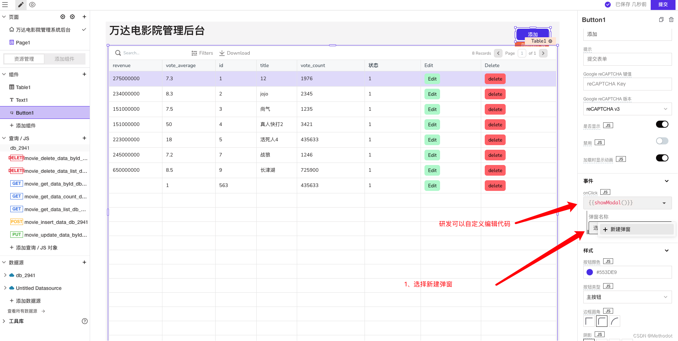This screenshot has height=341, width=678.
Task: Collapse the 页面 section
Action: (x=4, y=17)
